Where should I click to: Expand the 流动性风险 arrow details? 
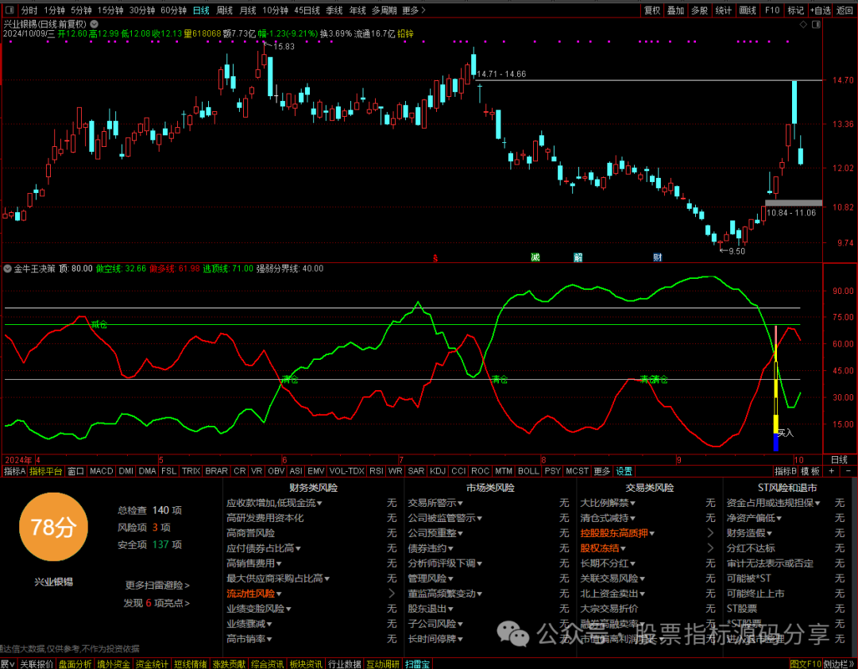tap(392, 594)
